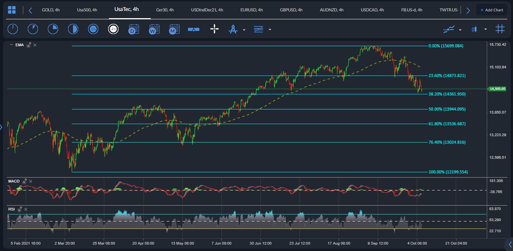Toggle the horizontal ruler measure tool
The width and height of the screenshot is (513, 251).
(194, 29)
